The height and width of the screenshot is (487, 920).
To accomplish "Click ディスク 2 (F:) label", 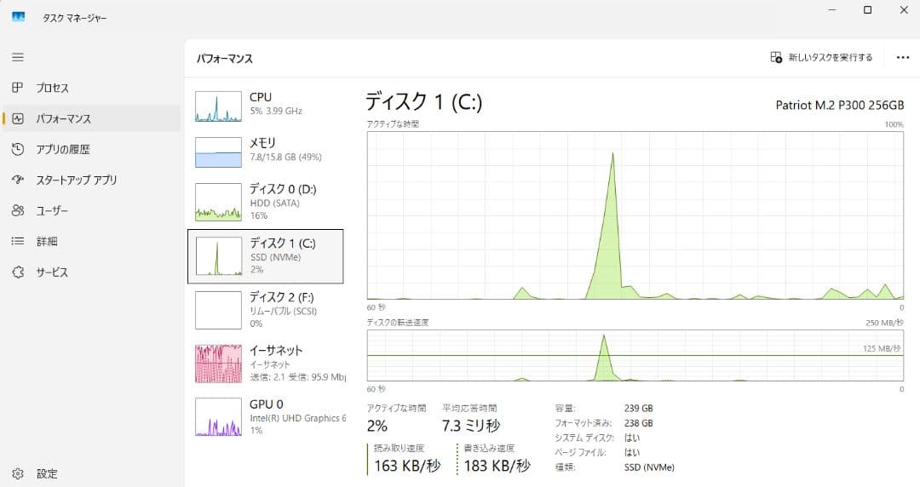I will click(x=282, y=297).
